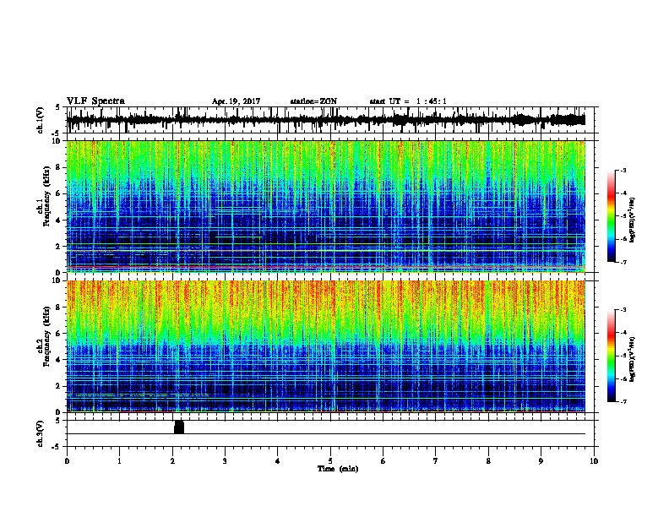Click time axis tick label "7"
Image resolution: width=669 pixels, height=517 pixels.
[x=436, y=461]
